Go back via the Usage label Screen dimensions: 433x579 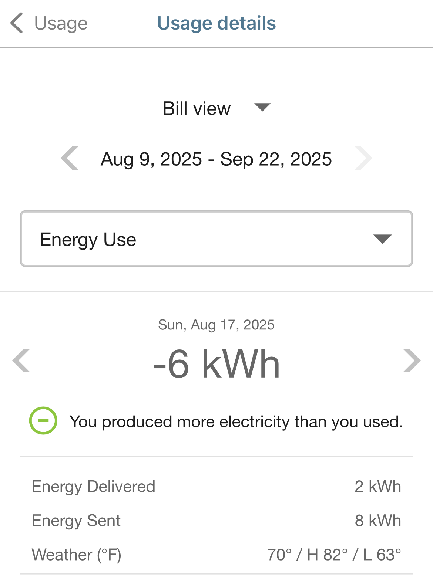point(61,23)
